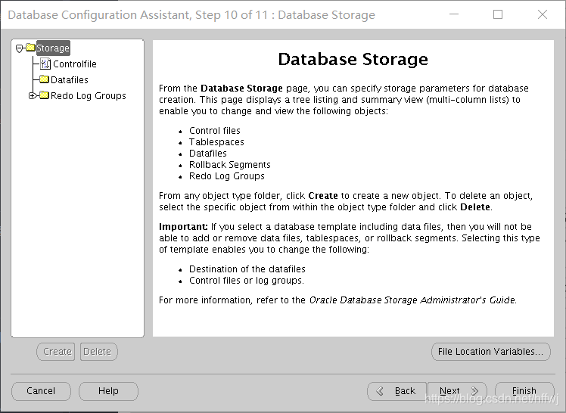Proceed with the Next button
This screenshot has height=413, width=566.
457,391
